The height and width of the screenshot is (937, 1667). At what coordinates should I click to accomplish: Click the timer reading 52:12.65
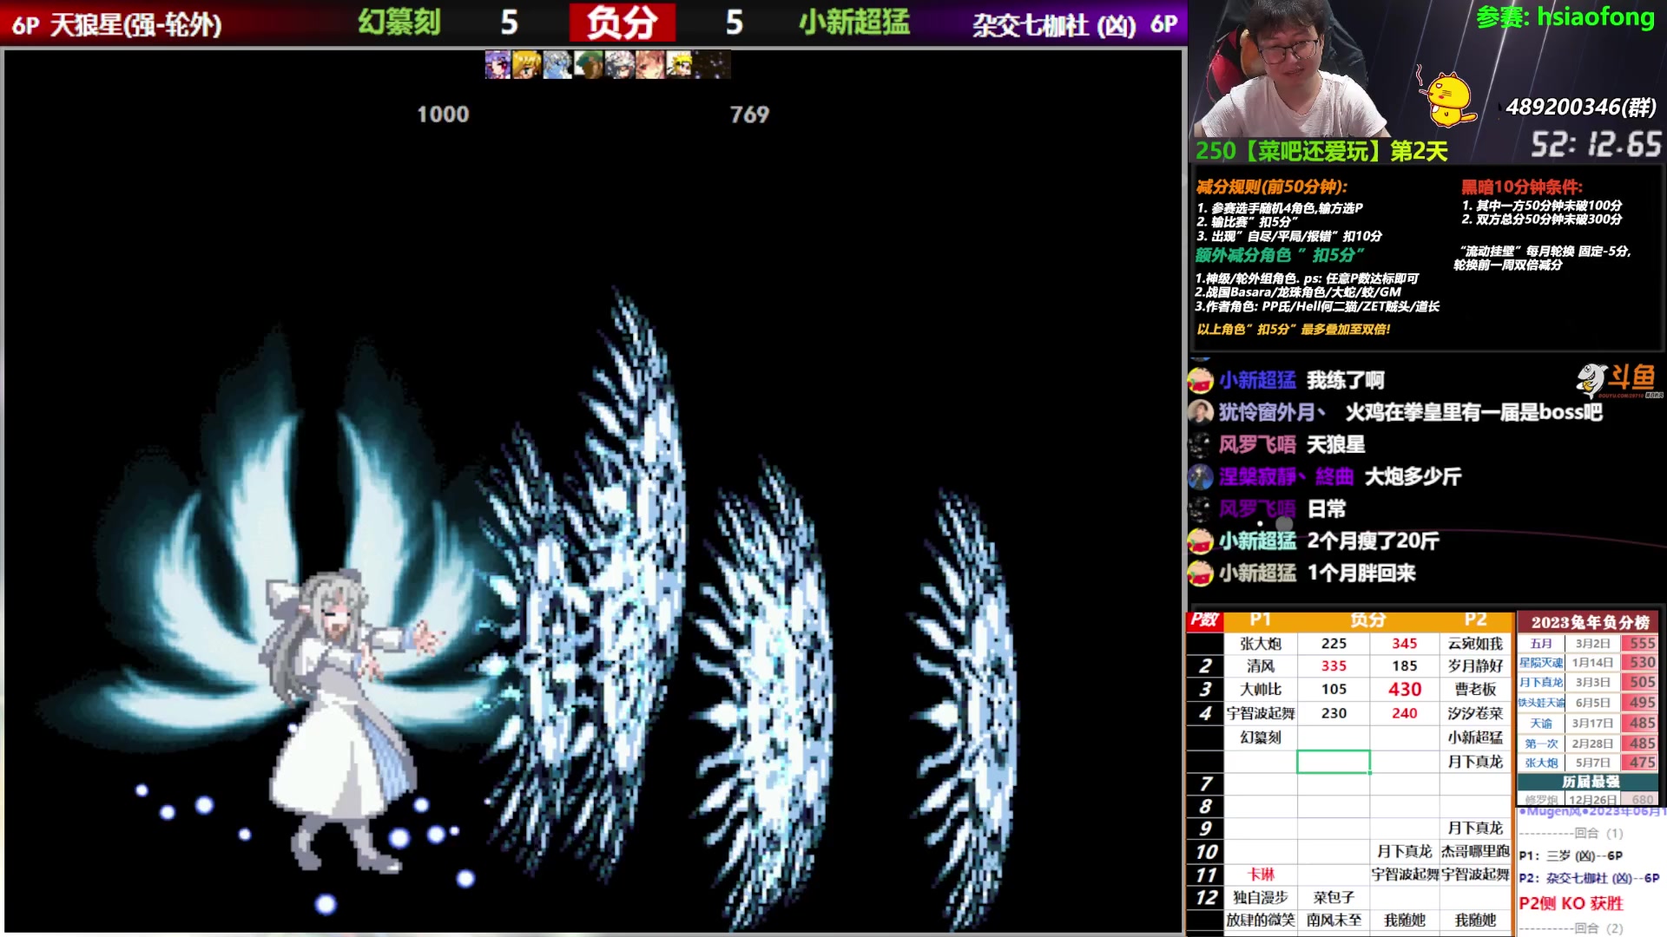[x=1596, y=144]
